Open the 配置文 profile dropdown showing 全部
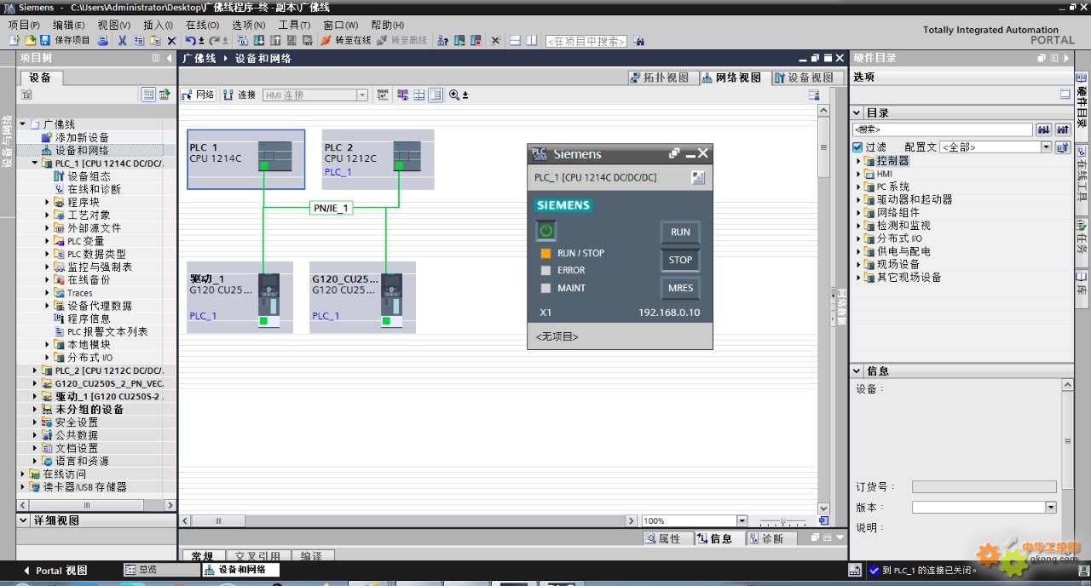The image size is (1091, 586). click(1046, 147)
